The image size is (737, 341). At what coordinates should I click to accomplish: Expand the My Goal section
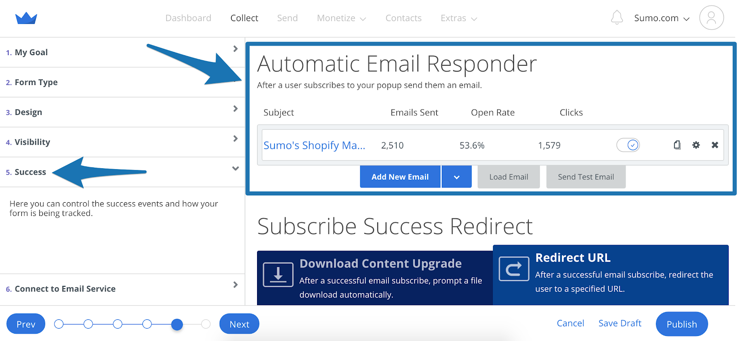(x=122, y=52)
